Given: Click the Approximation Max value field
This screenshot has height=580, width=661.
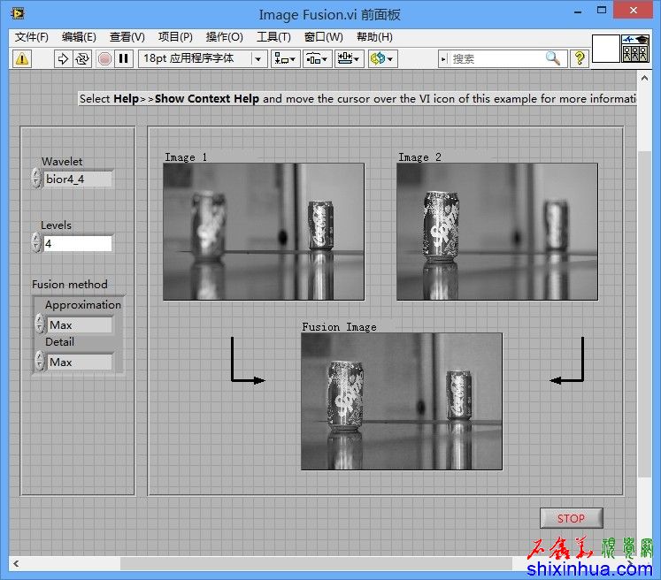Looking at the screenshot, I should click(80, 324).
